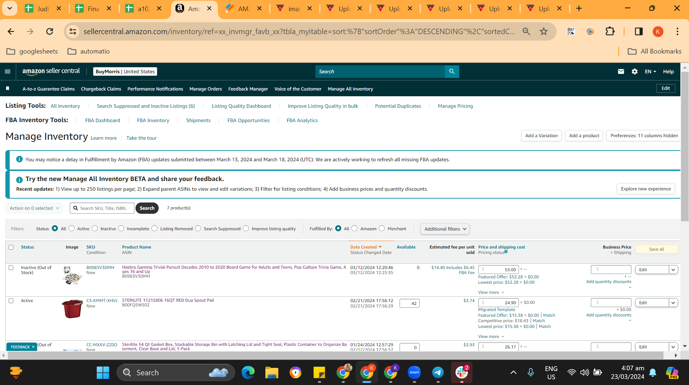Screen dimensions: 689x385
Task: Open the Chrome profile avatar K
Action: [658, 32]
